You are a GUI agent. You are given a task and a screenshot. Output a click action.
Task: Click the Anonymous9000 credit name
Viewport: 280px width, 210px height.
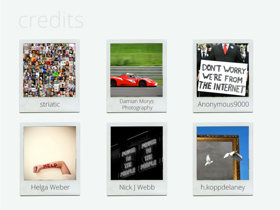223,104
